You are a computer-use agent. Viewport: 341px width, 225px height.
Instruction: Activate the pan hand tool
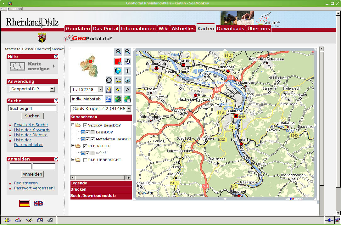pyautogui.click(x=127, y=61)
